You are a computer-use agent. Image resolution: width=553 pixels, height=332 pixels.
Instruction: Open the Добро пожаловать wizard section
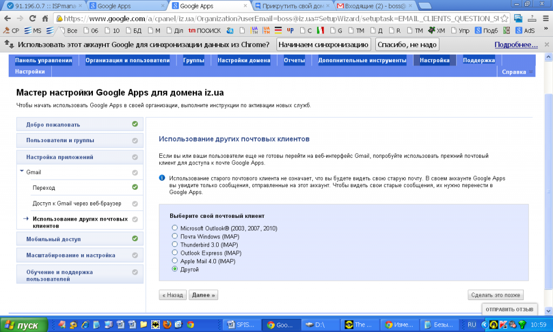point(80,124)
